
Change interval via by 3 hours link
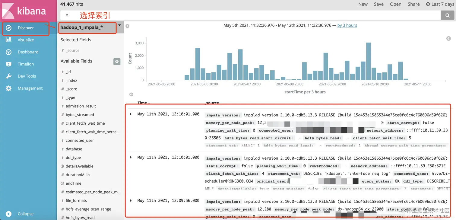point(347,25)
